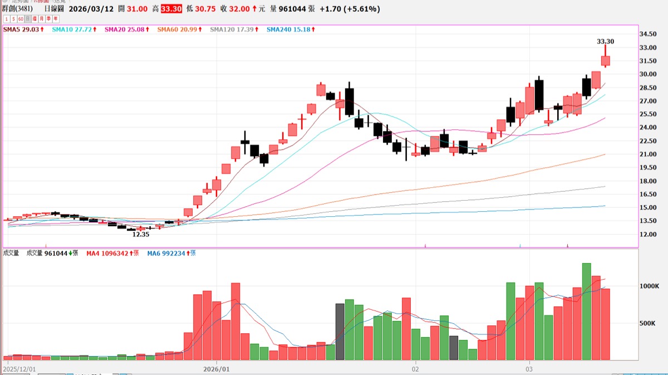668x375 pixels.
Task: Click the MA4 volume average label
Action: pyautogui.click(x=110, y=253)
